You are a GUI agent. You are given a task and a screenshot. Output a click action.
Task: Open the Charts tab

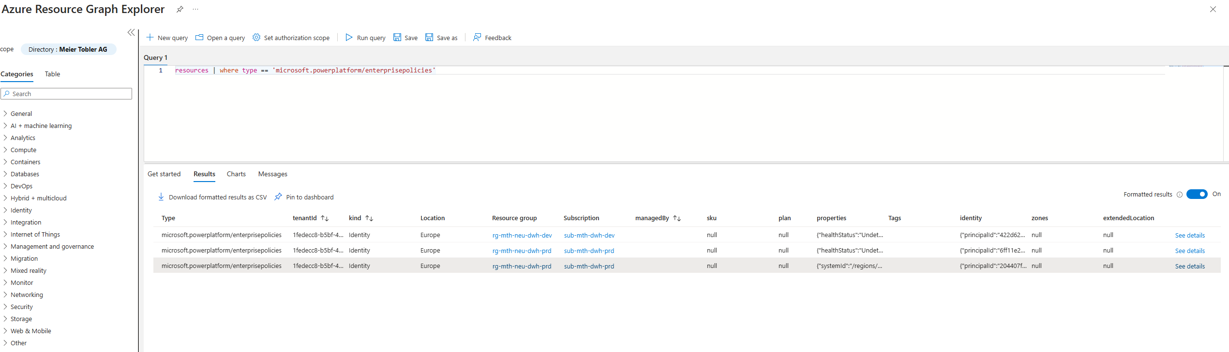click(236, 174)
